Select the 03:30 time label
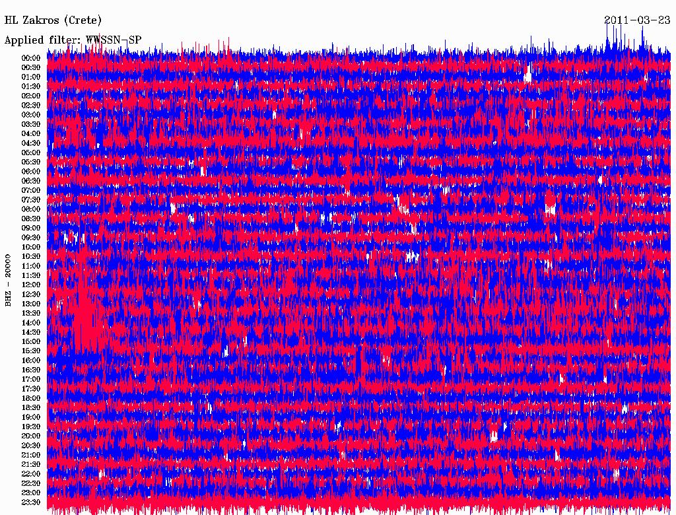Screen dimensions: 676x515 click(31, 124)
